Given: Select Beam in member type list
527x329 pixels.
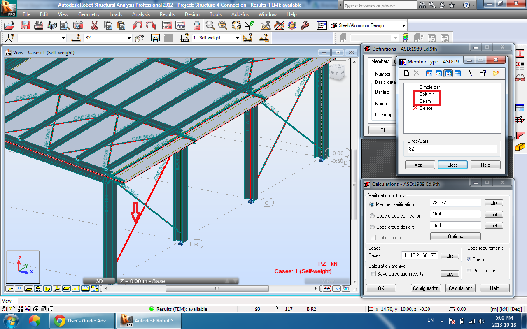Looking at the screenshot, I should pos(425,101).
